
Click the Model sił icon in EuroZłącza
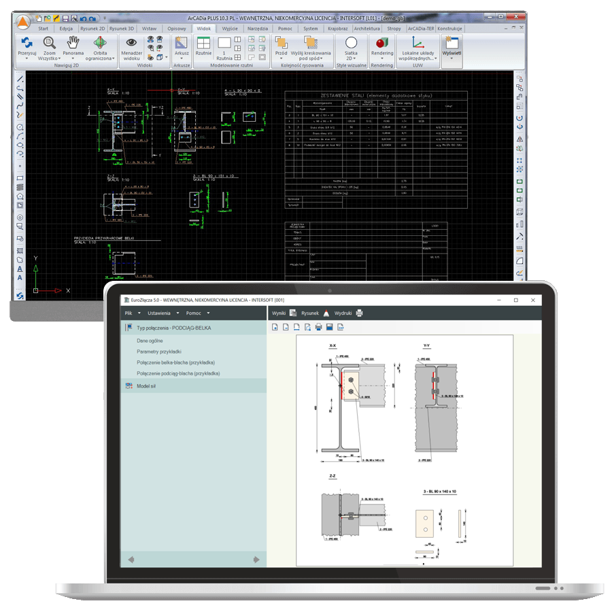click(129, 386)
